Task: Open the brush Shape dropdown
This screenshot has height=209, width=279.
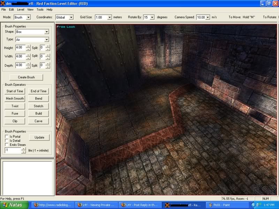Action: [x=32, y=32]
